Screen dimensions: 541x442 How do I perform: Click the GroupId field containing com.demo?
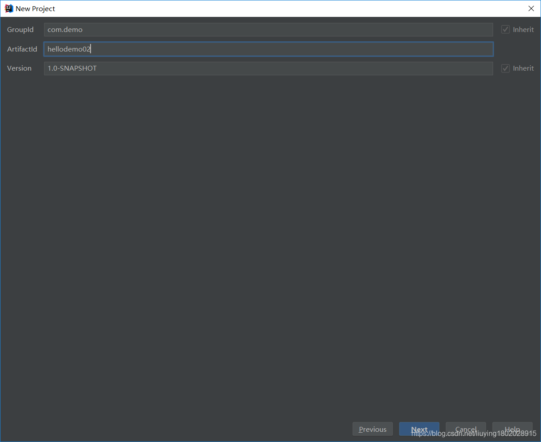click(x=269, y=30)
